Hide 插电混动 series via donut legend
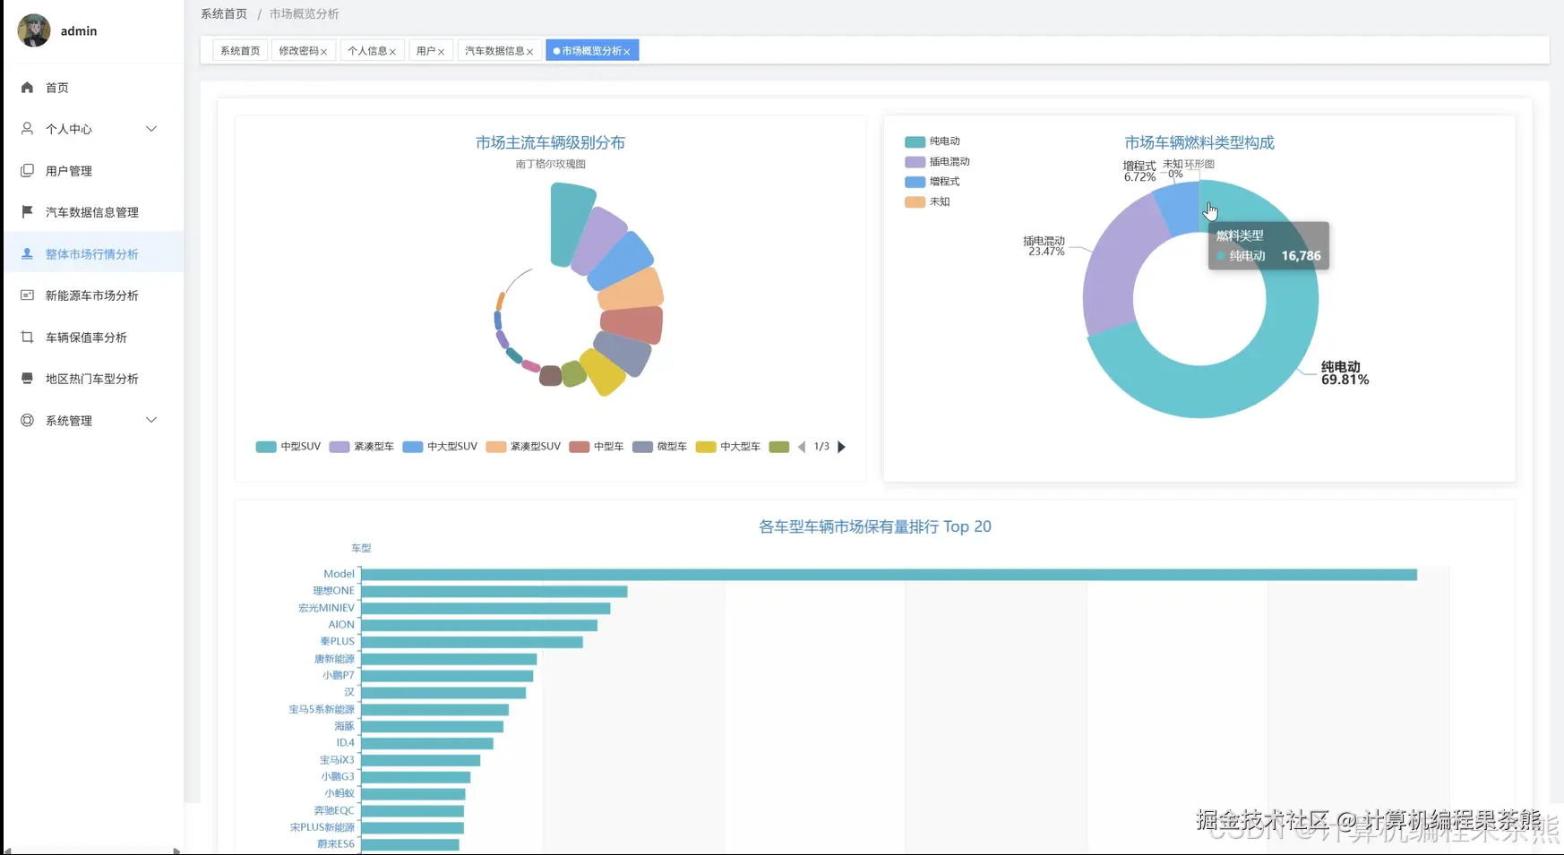Viewport: 1564px width, 855px height. [x=938, y=162]
